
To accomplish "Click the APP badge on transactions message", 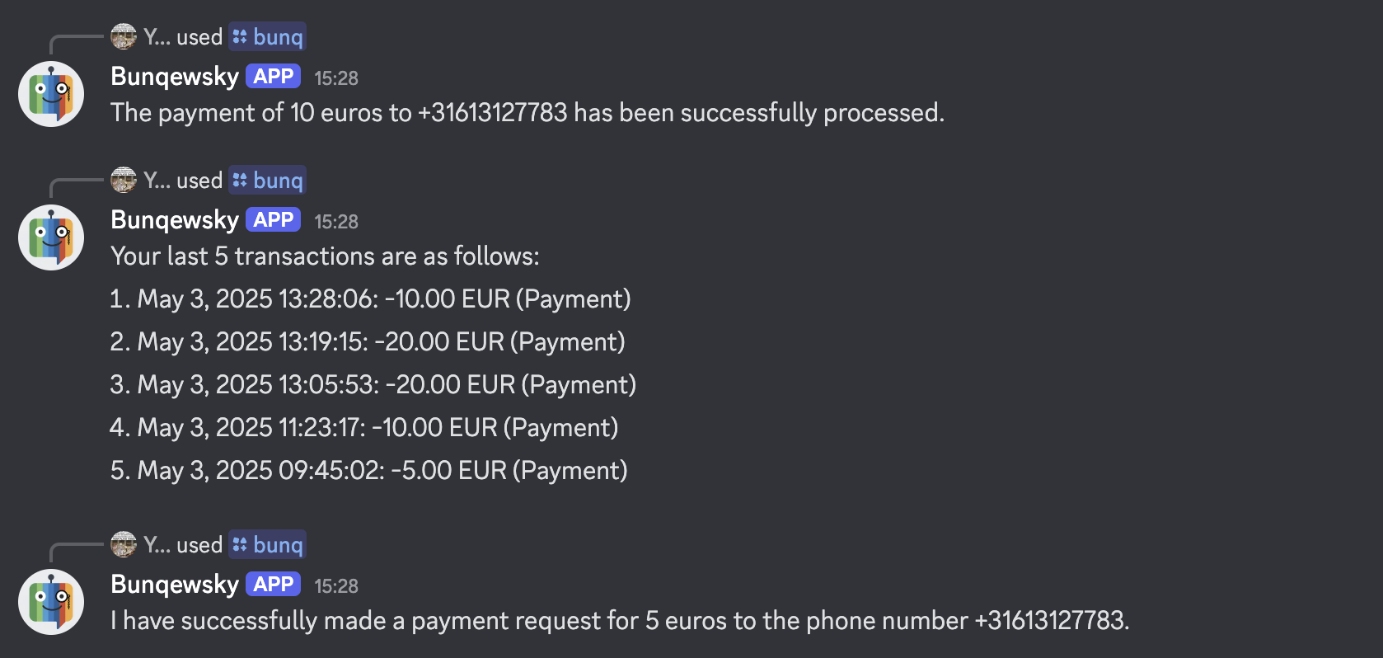I will [x=273, y=220].
